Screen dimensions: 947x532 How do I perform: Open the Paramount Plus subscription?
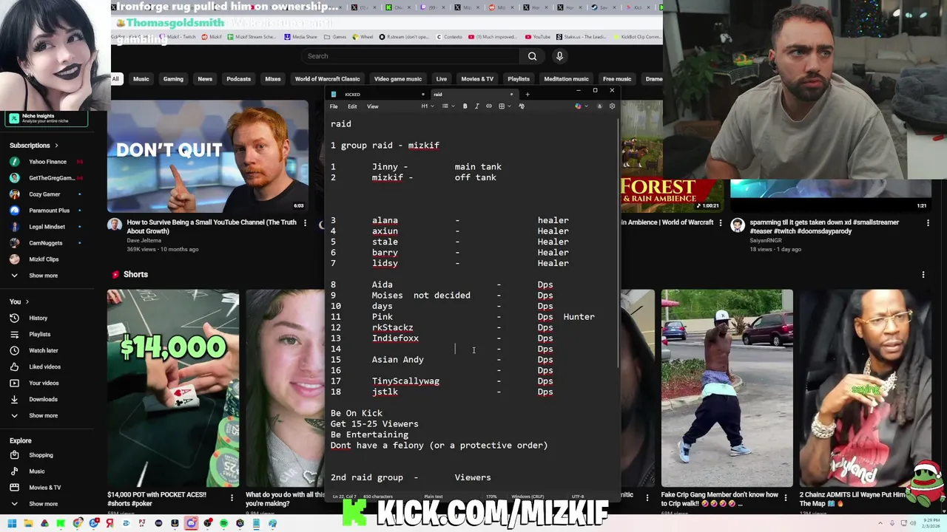49,211
